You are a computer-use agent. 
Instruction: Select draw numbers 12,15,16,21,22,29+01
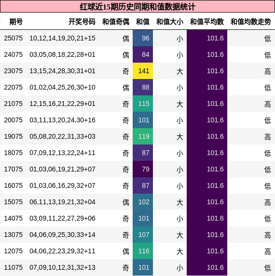62,104
